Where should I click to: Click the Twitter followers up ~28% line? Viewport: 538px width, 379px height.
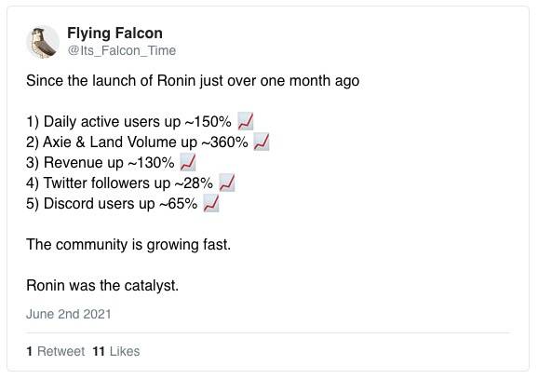pyautogui.click(x=119, y=183)
